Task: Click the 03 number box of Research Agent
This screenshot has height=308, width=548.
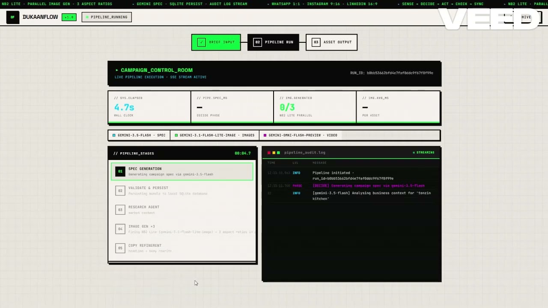Action: tap(120, 210)
